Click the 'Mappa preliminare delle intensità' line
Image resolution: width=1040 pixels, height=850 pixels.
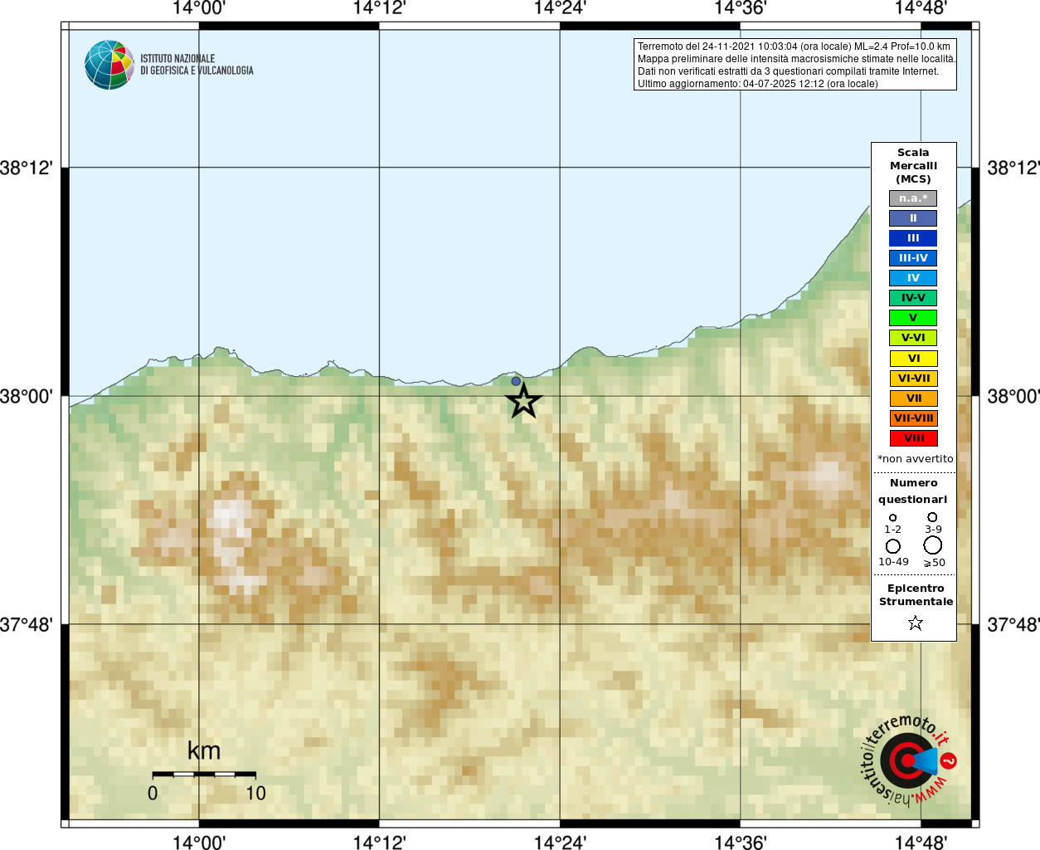[796, 59]
